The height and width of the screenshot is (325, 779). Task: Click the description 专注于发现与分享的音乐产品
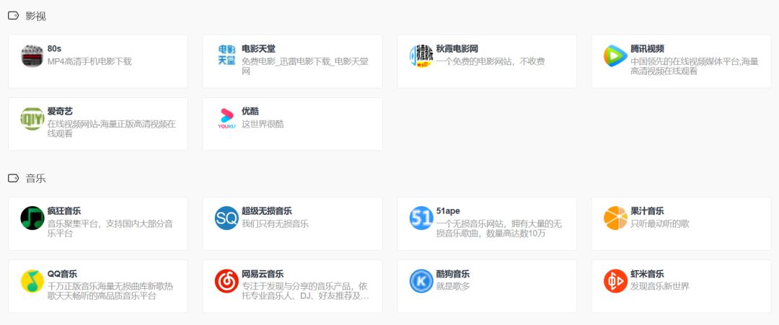(x=305, y=292)
